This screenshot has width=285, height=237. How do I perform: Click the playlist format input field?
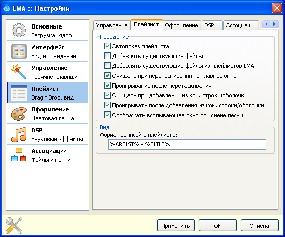tap(187, 144)
